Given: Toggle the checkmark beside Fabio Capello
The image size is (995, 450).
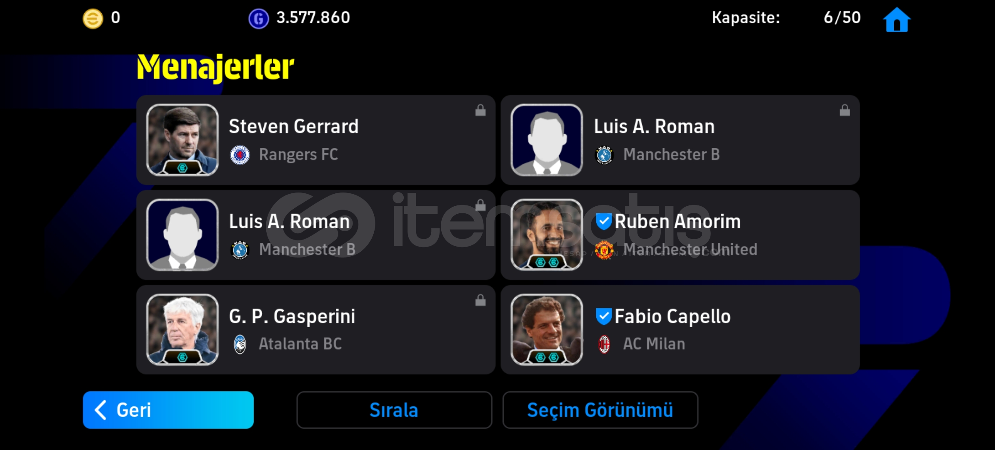Looking at the screenshot, I should pos(603,316).
